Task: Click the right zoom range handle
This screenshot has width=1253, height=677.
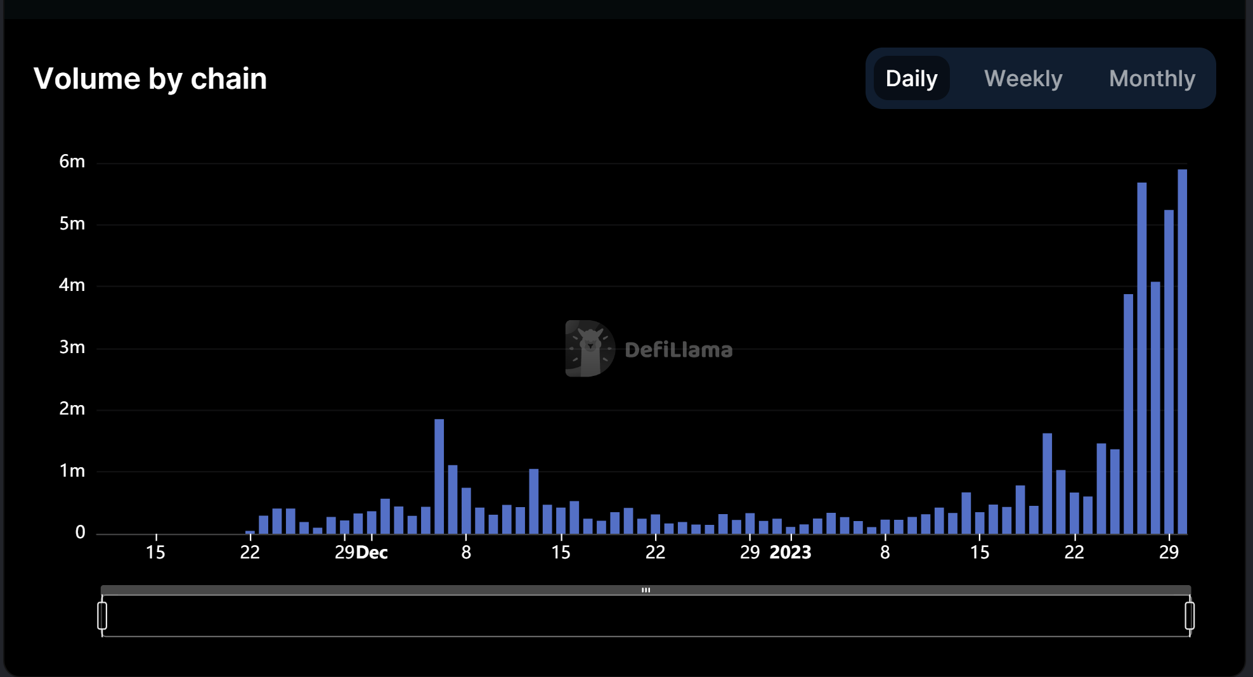Action: 1190,616
